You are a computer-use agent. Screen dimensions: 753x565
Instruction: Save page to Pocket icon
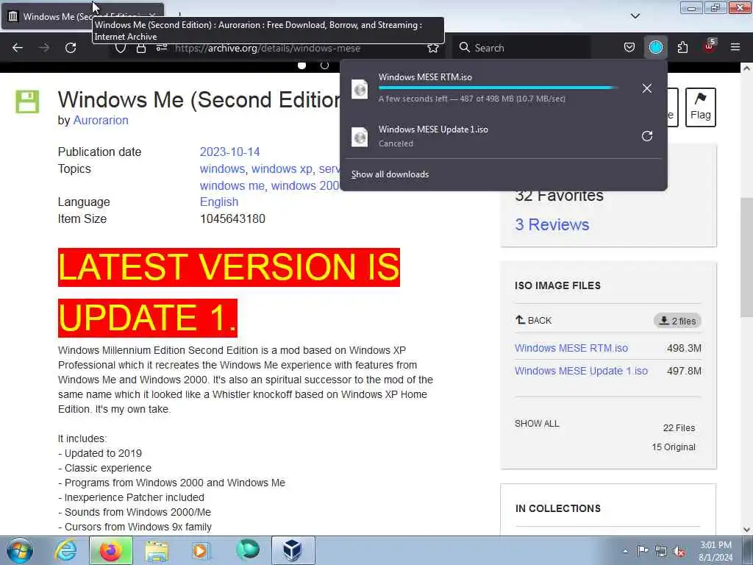629,48
